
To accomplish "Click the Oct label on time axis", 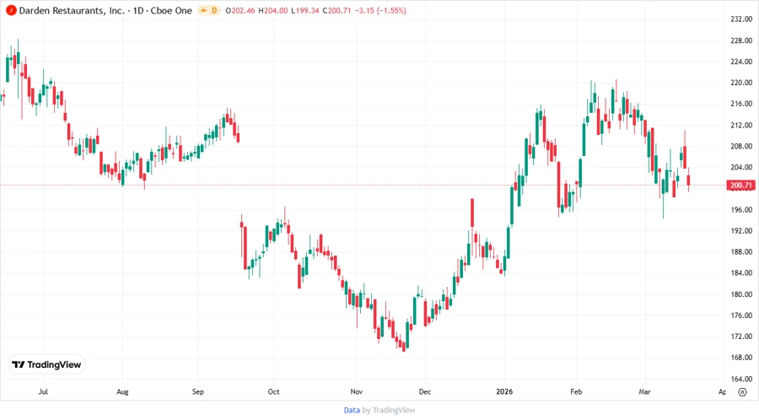I will pos(273,392).
